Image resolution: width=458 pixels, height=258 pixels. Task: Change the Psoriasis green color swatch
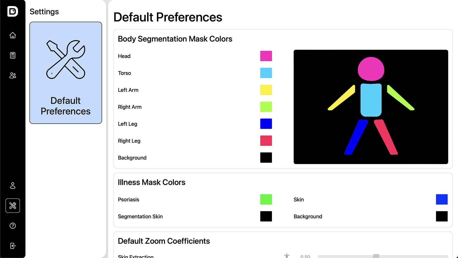tap(266, 200)
